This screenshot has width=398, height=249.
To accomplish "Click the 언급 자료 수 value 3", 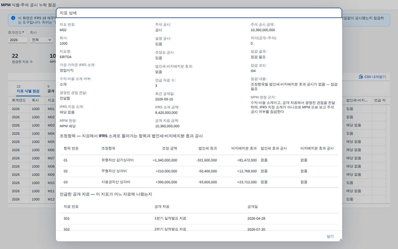I will pyautogui.click(x=156, y=86).
